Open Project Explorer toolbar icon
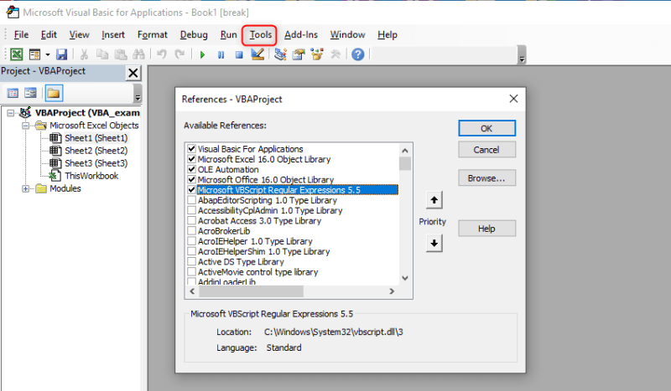671x391 pixels. coord(280,54)
